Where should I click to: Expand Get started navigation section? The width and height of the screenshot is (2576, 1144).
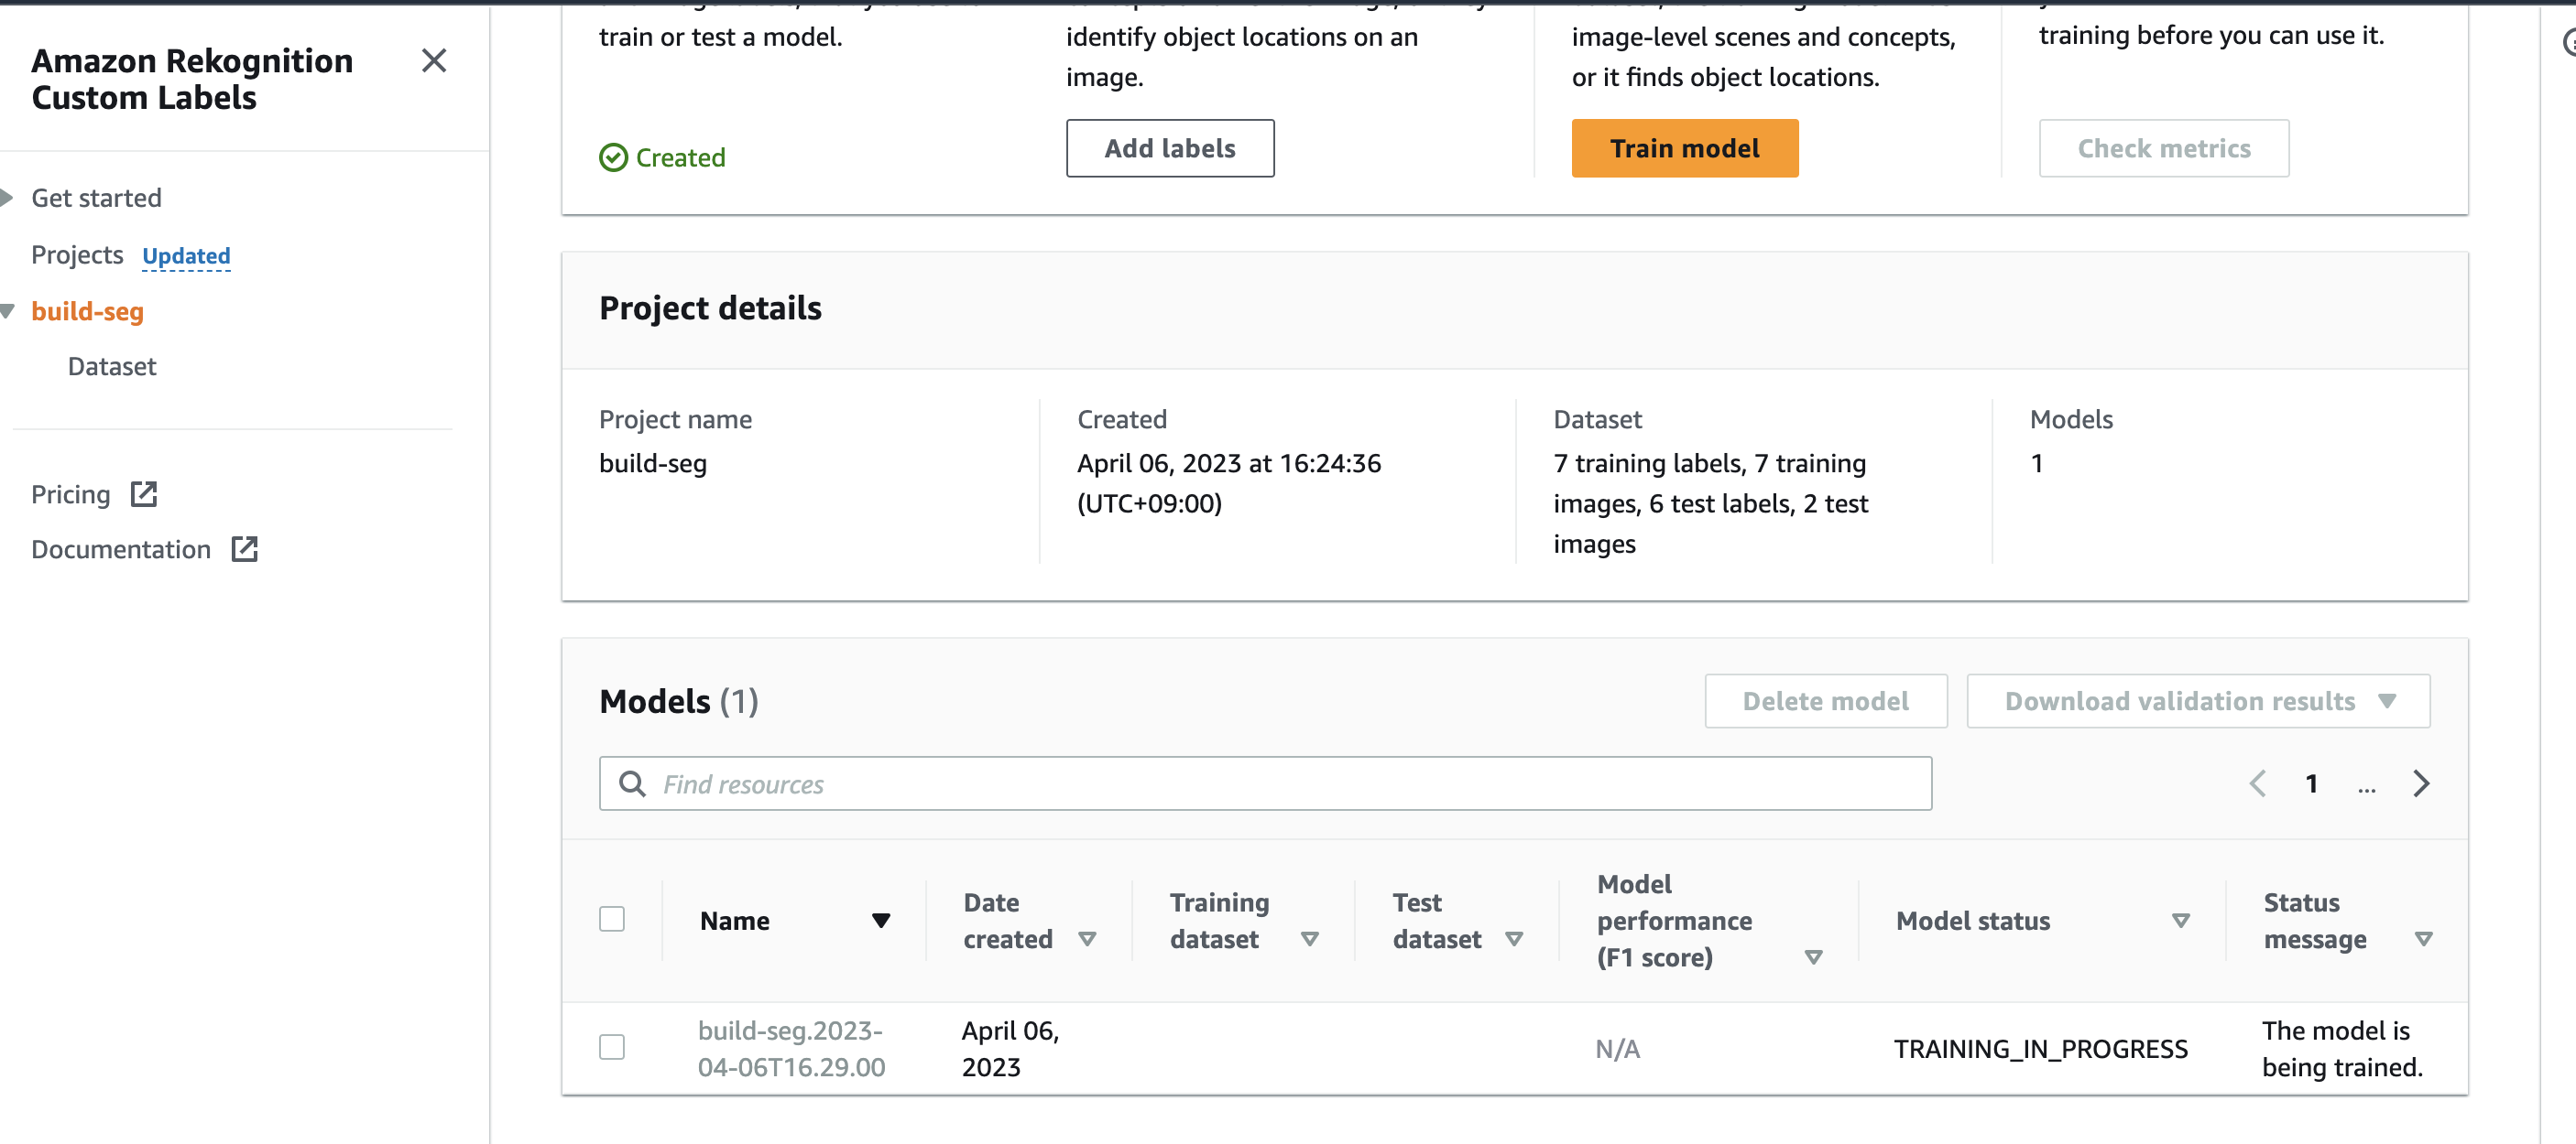pyautogui.click(x=8, y=198)
